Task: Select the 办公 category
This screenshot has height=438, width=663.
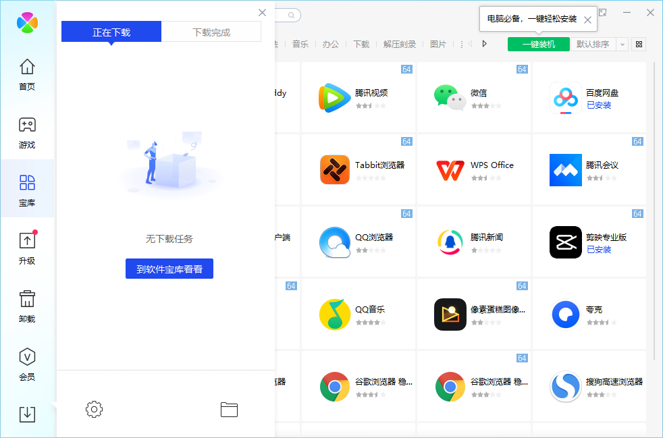Action: (331, 44)
